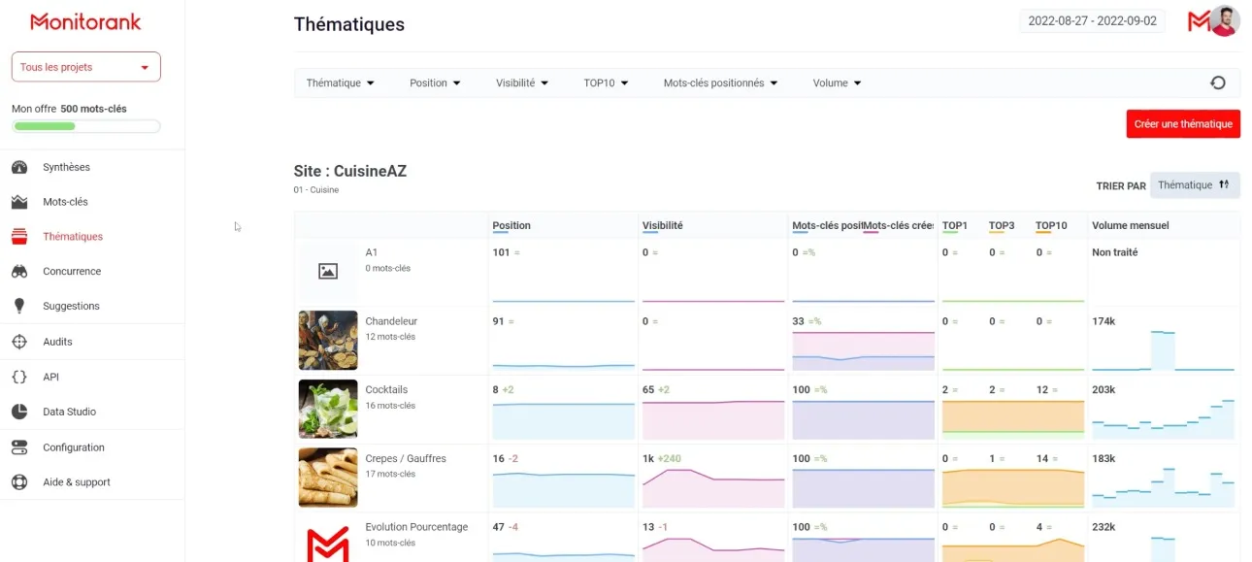Click the Créer une thématique button

1182,124
